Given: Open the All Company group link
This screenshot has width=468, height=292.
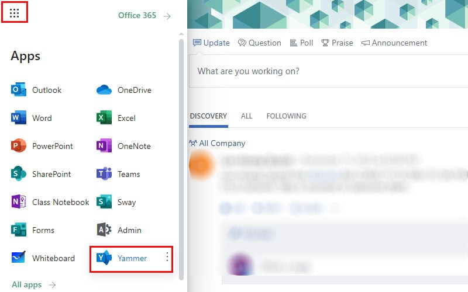Looking at the screenshot, I should click(222, 143).
